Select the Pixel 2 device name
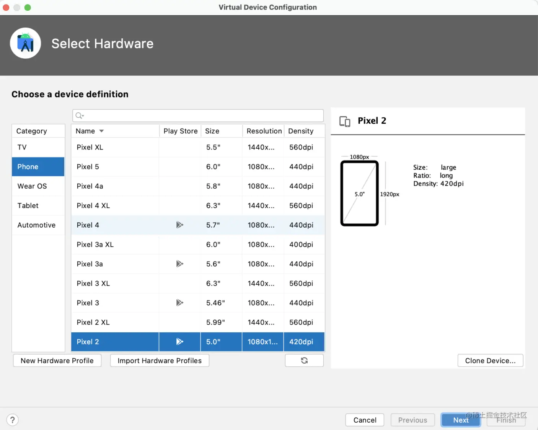This screenshot has width=538, height=430. pyautogui.click(x=88, y=341)
